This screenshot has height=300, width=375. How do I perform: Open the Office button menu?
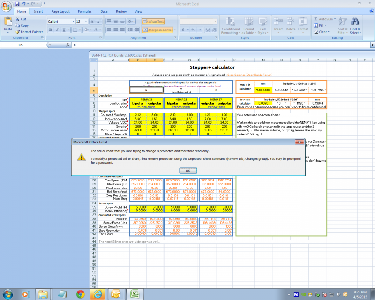pos(5,6)
